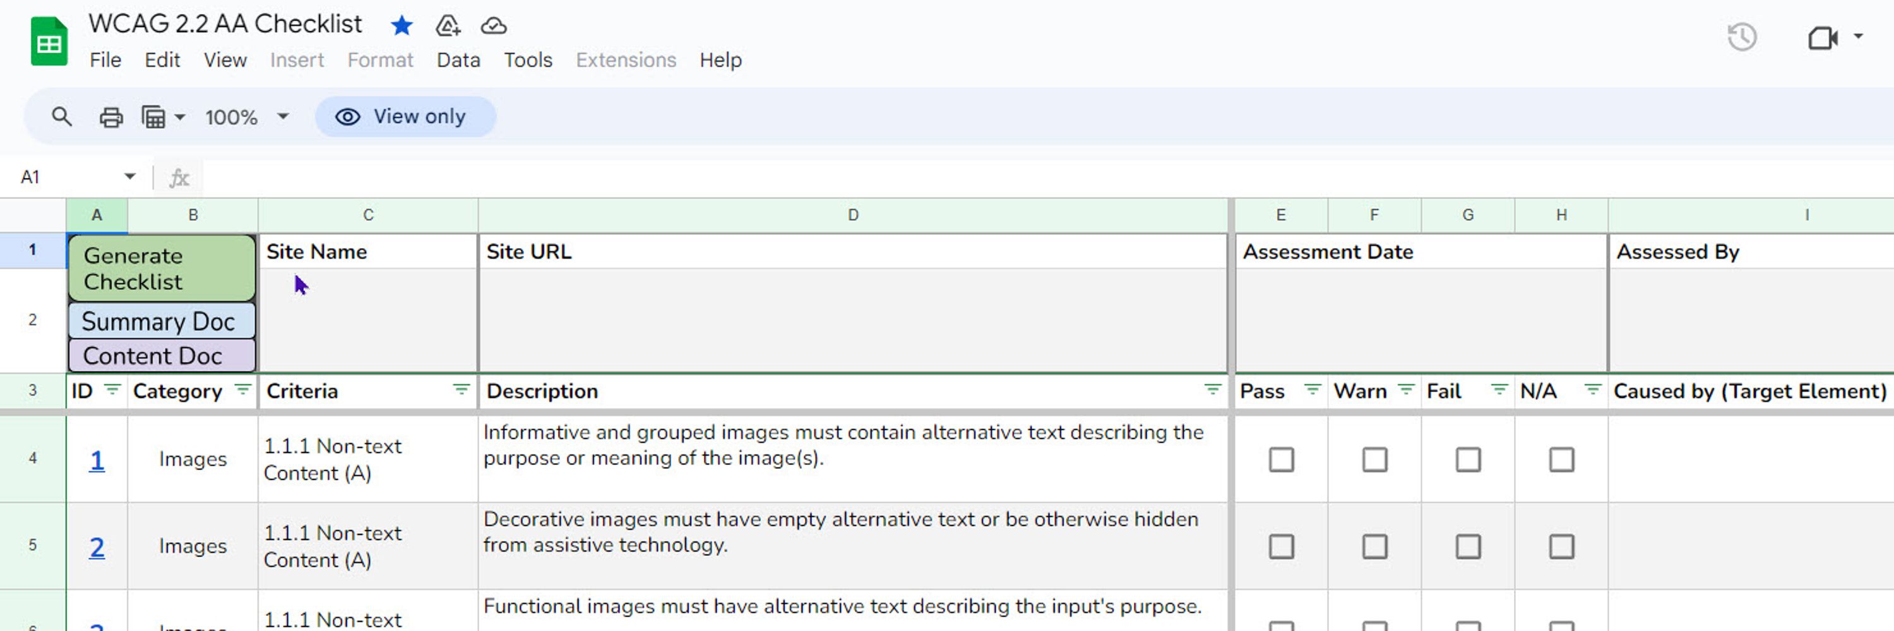The image size is (1894, 631).
Task: Open filter for ID column
Action: [x=112, y=389]
